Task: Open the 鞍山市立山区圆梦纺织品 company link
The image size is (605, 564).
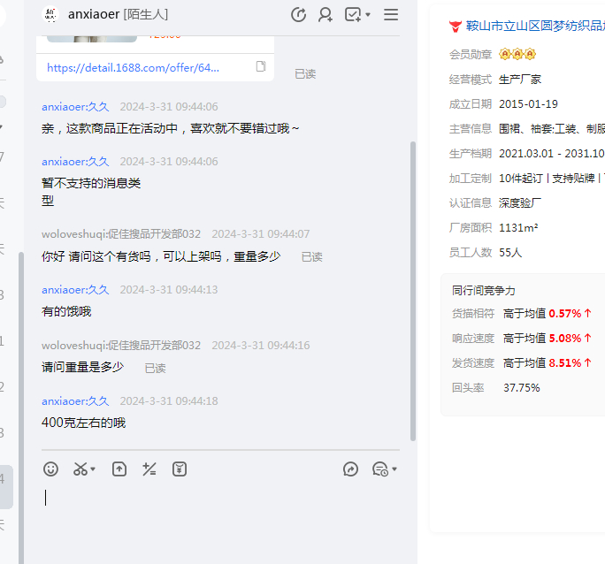Action: click(528, 27)
